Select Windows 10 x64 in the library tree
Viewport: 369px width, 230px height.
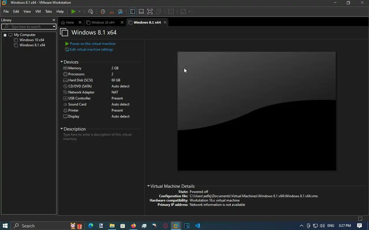(x=32, y=40)
